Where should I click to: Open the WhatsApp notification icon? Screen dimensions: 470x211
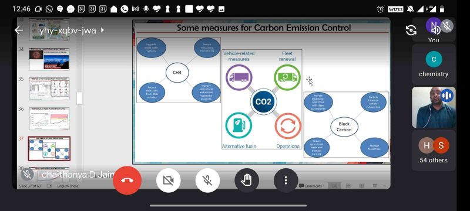tap(49, 9)
